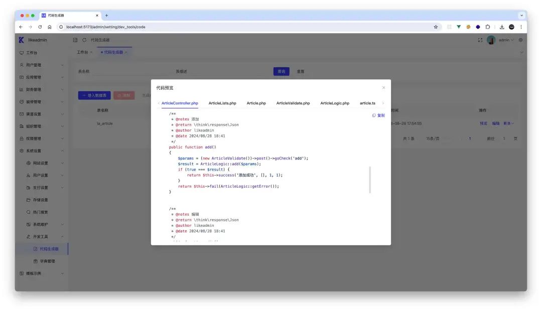542x311 pixels.
Task: Click the 渠道设置 envelope icon in sidebar
Action: pyautogui.click(x=22, y=114)
